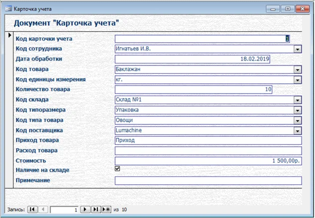Click the Код сотрудника label

(39, 49)
